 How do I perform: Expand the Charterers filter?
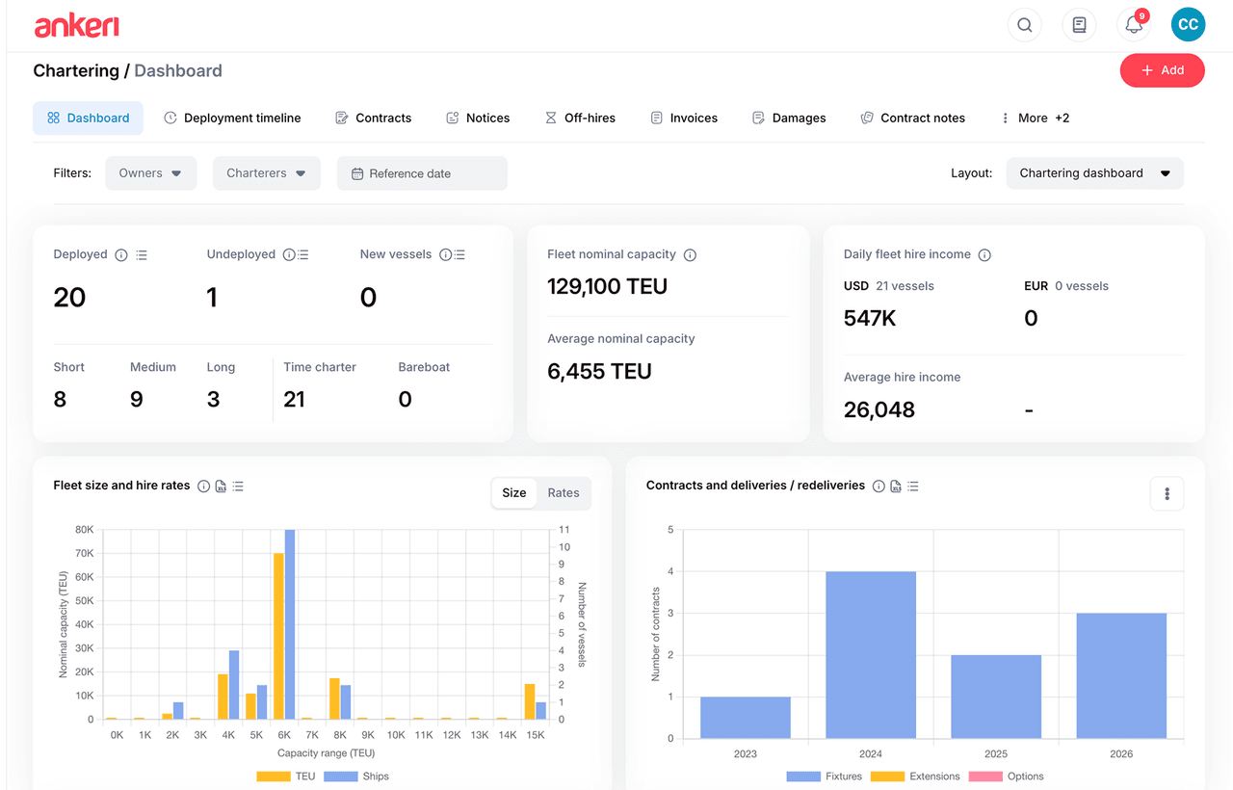[x=266, y=172]
